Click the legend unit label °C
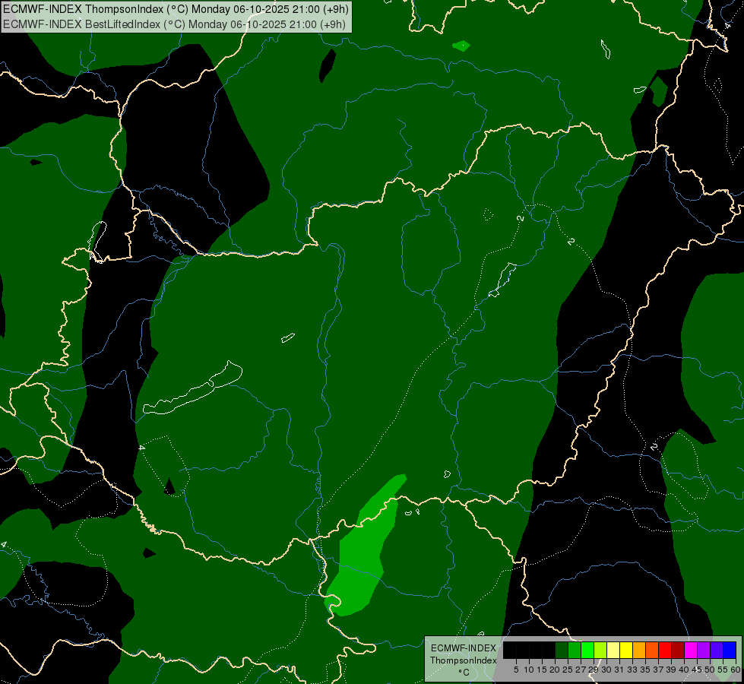Viewport: 744px width, 684px height. coord(464,673)
